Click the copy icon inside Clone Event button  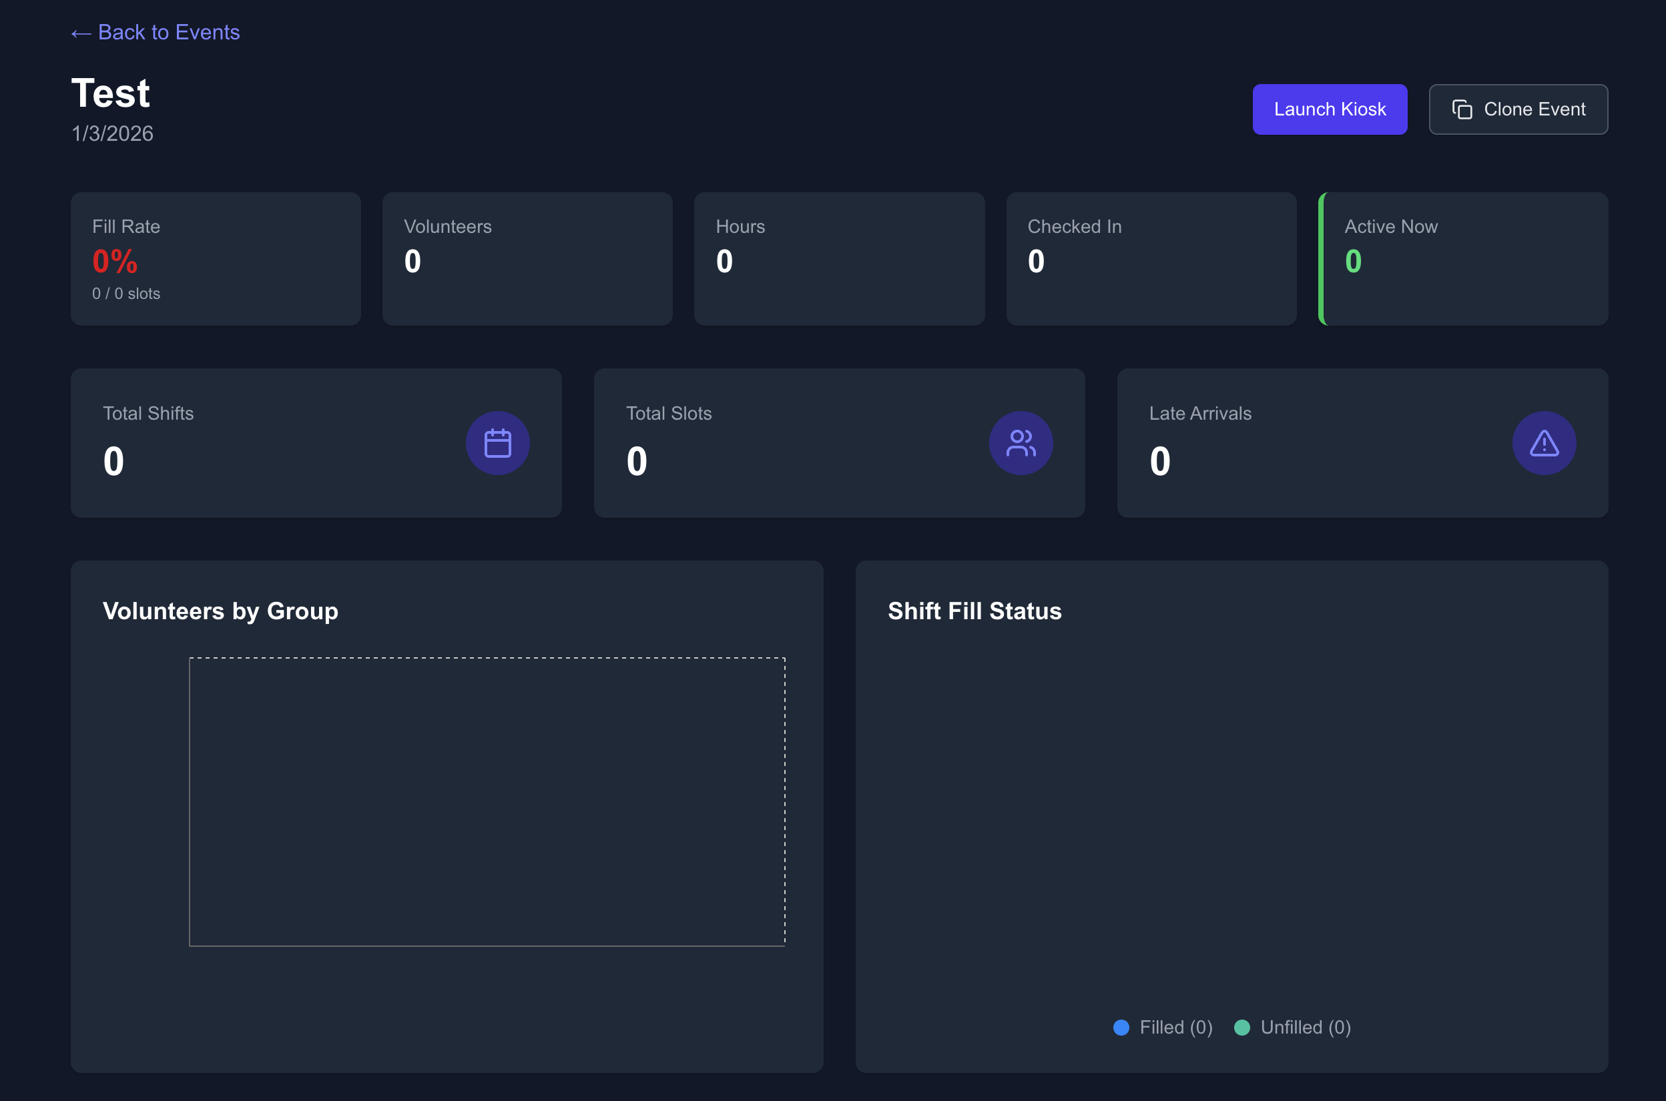[x=1462, y=109]
